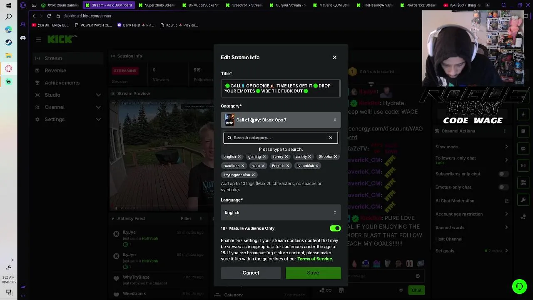This screenshot has width=533, height=300.
Task: Switch to the Gunjour Stream tab
Action: [x=288, y=5]
